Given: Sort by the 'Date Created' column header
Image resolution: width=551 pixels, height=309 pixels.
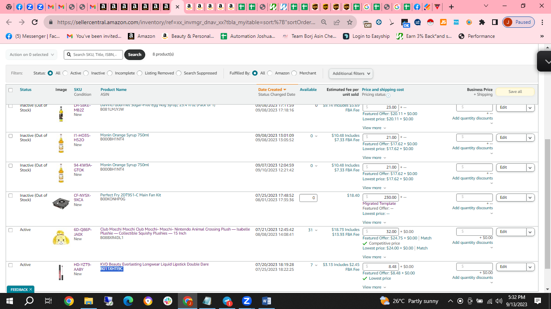Looking at the screenshot, I should click(272, 90).
